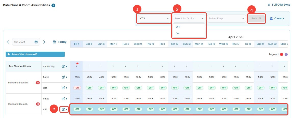
Task: Toggle Standard Room O... CTA OFF on Sun 20
Action: click(273, 109)
